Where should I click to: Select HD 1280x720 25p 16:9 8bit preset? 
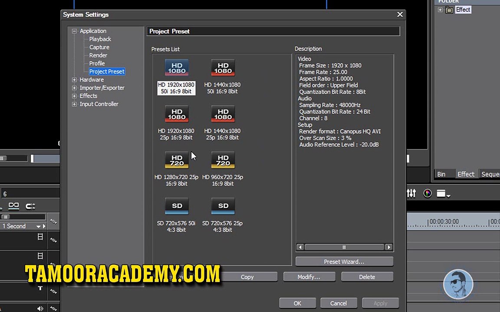[x=176, y=169]
